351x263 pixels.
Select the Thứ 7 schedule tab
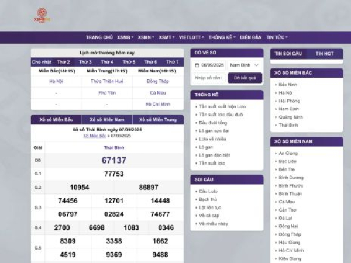(x=173, y=62)
